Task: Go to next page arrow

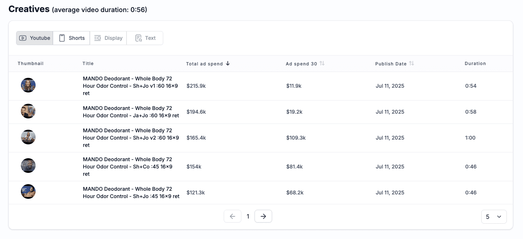Action: (x=263, y=216)
